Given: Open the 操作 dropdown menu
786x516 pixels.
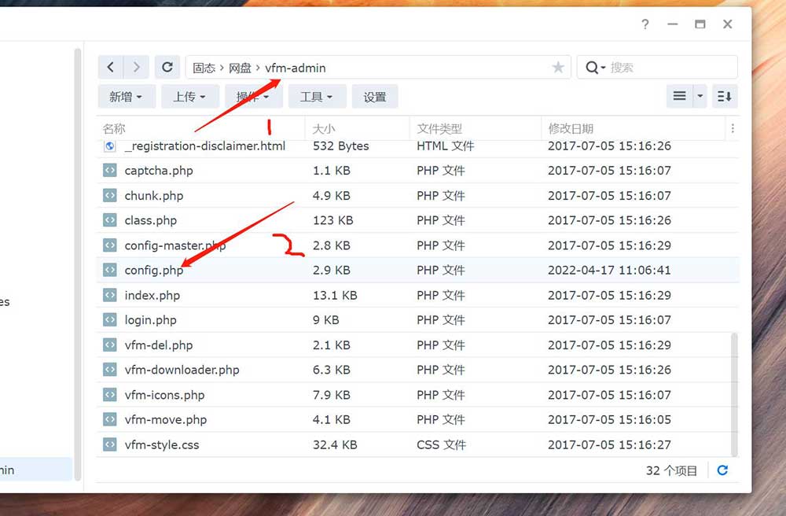Looking at the screenshot, I should 254,96.
